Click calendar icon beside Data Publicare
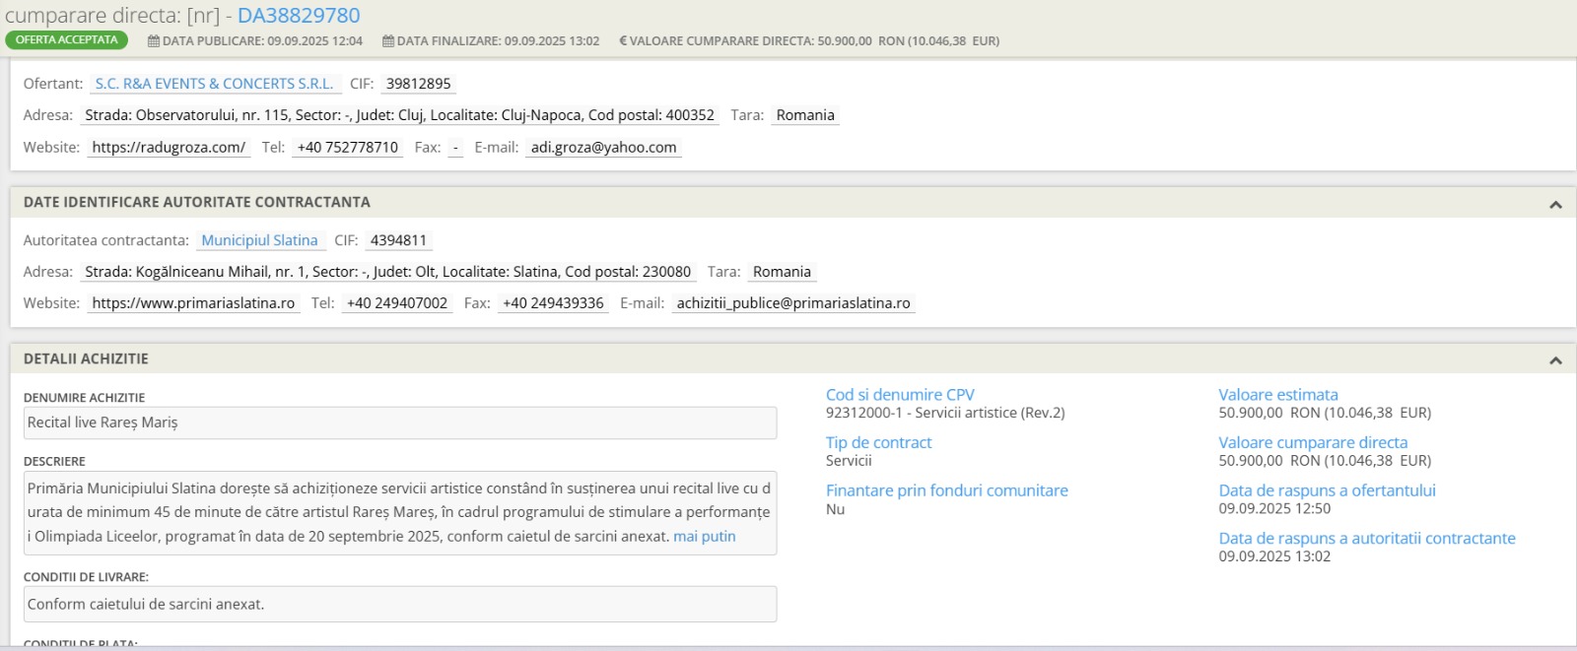1577x651 pixels. click(x=154, y=41)
